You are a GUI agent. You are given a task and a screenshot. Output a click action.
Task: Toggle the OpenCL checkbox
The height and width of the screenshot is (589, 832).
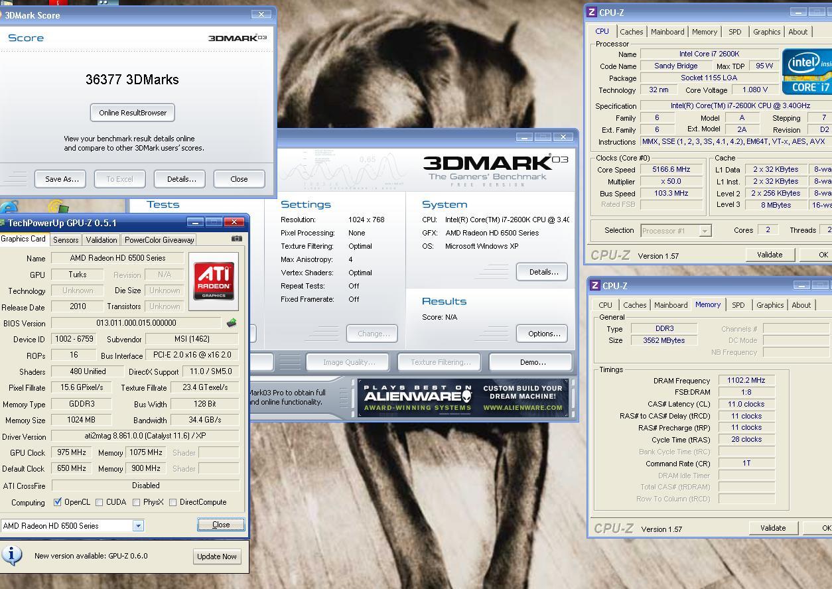tap(58, 502)
